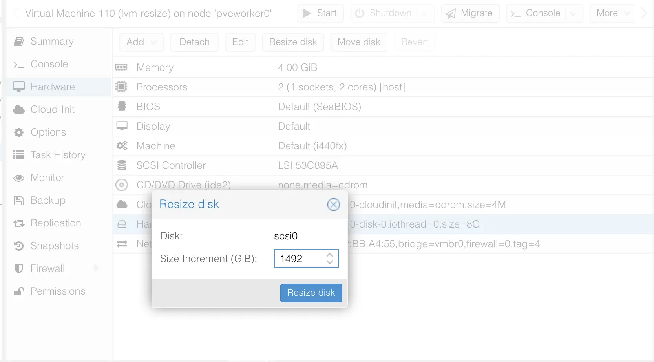Click the Processors CPU icon
Image resolution: width=654 pixels, height=362 pixels.
122,87
